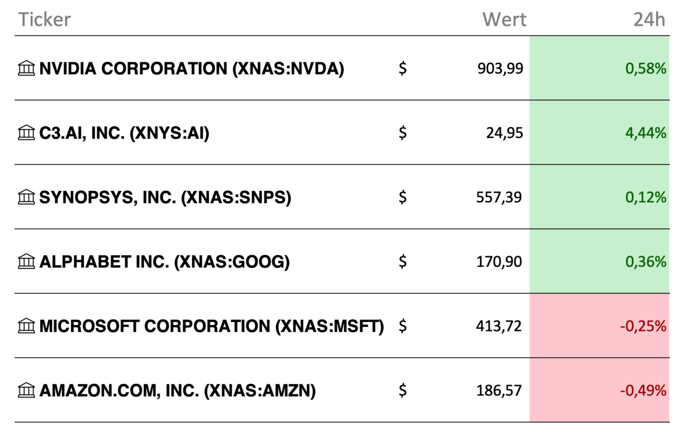Viewport: 683px width, 434px height.
Task: Click the green 4,44% change cell
Action: [599, 133]
